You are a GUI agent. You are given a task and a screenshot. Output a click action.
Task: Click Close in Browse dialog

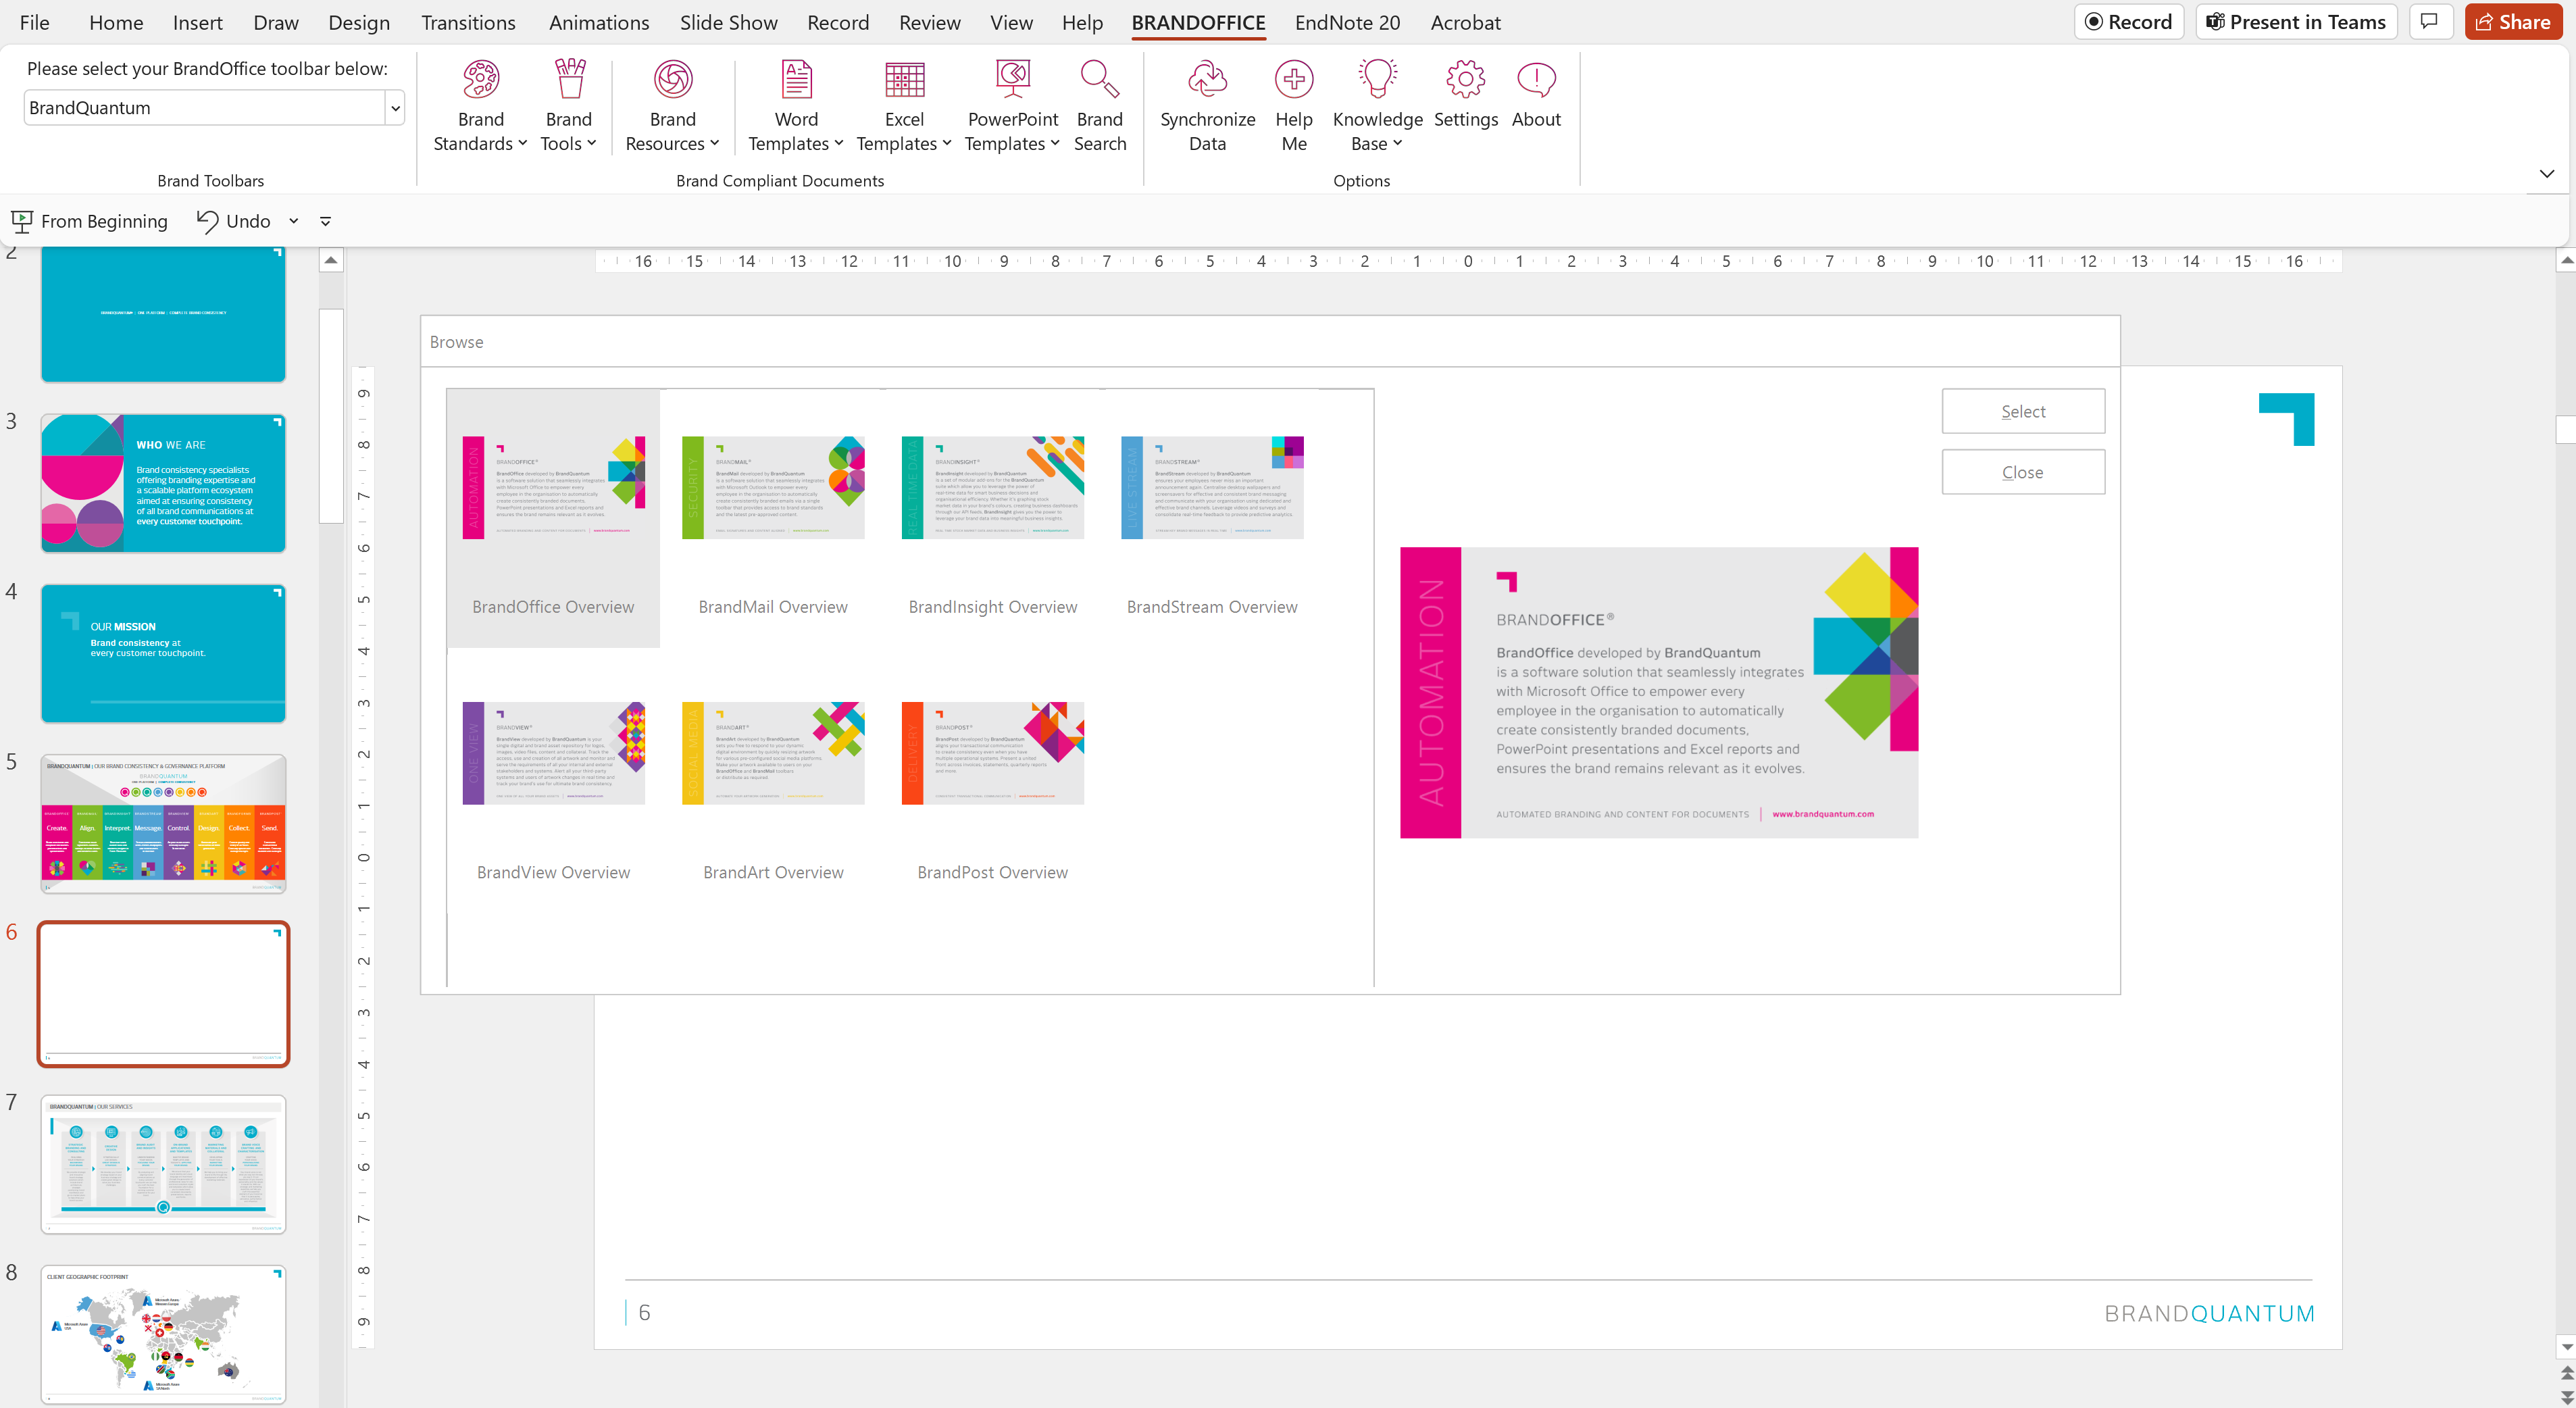(x=2023, y=472)
